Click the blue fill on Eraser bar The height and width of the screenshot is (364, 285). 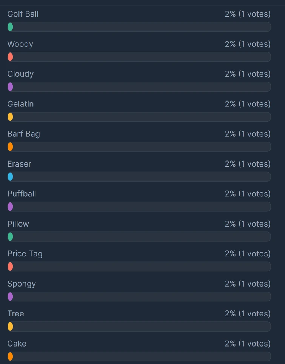click(10, 177)
